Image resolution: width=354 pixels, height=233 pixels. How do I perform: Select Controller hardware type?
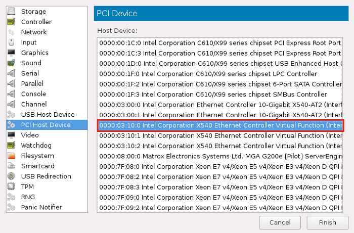tap(36, 22)
